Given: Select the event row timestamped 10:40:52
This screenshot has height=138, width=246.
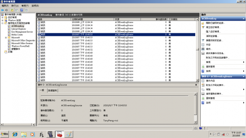Looking at the screenshot, I should (x=116, y=50).
